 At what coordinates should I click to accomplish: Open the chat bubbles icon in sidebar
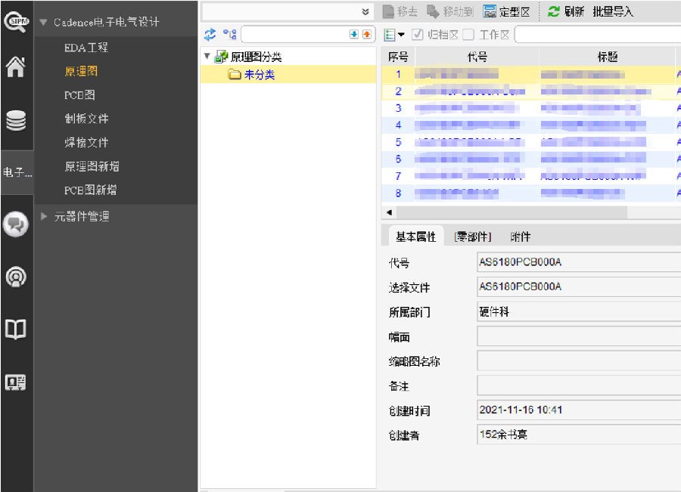17,224
